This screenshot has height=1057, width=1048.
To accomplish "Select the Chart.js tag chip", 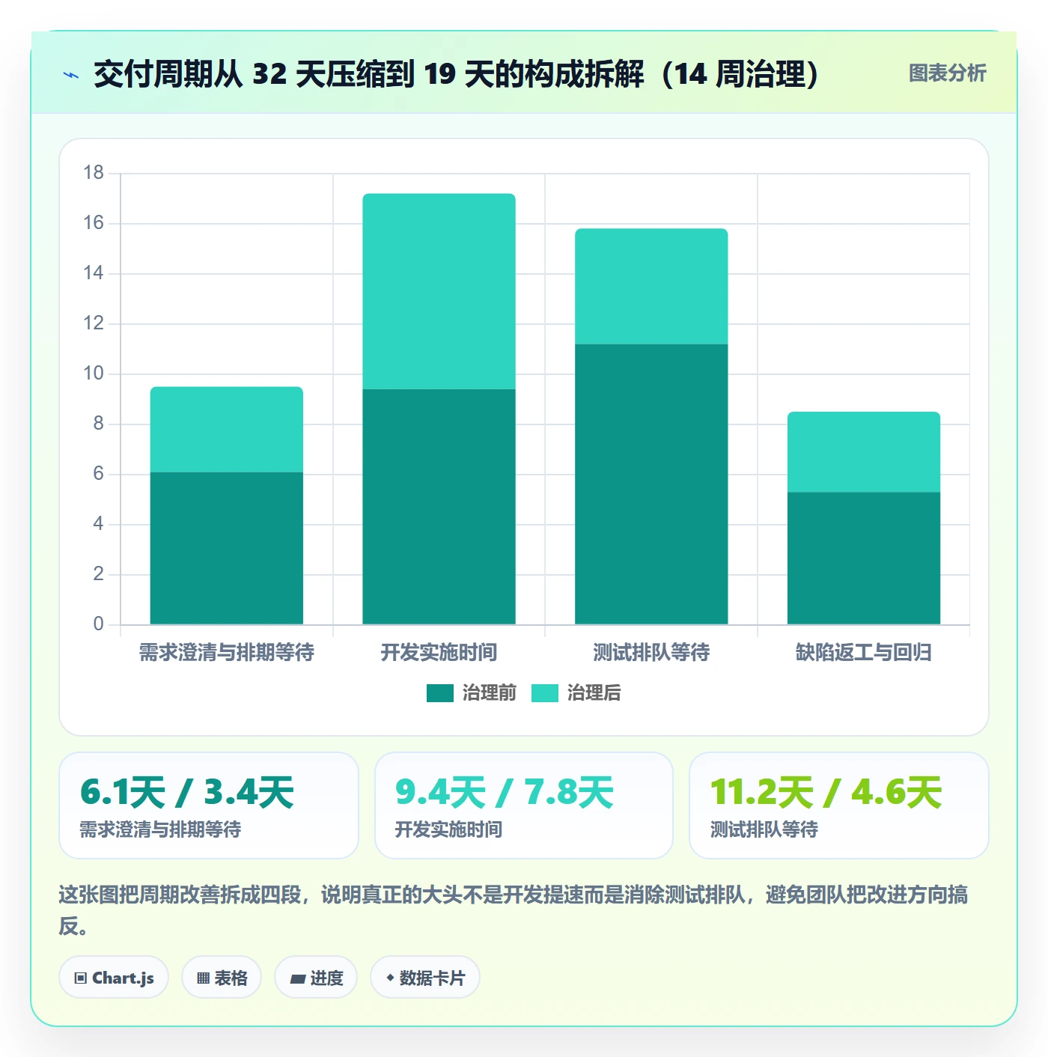I will [114, 978].
